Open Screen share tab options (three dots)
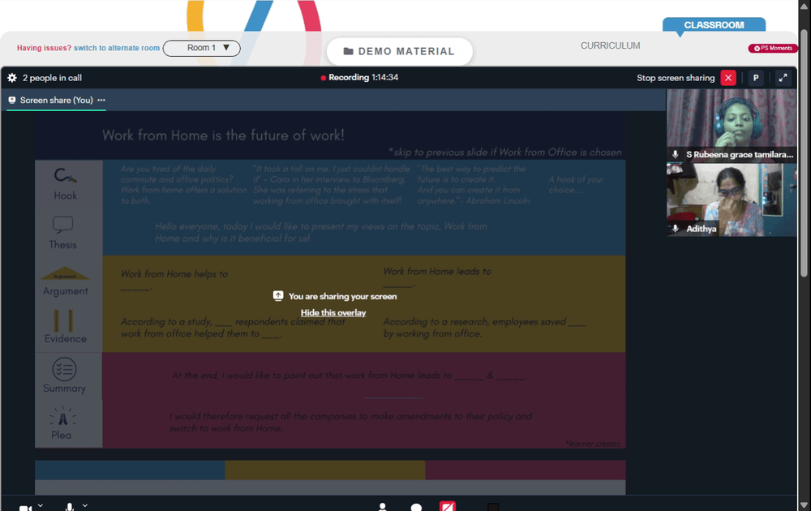Viewport: 811px width, 511px height. [101, 100]
